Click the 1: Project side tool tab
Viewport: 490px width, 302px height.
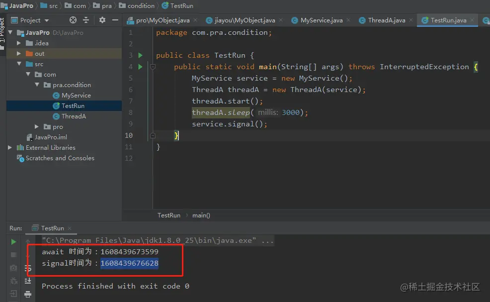pyautogui.click(x=2, y=33)
